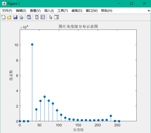Open the 工具(T) menu

(x=63, y=11)
